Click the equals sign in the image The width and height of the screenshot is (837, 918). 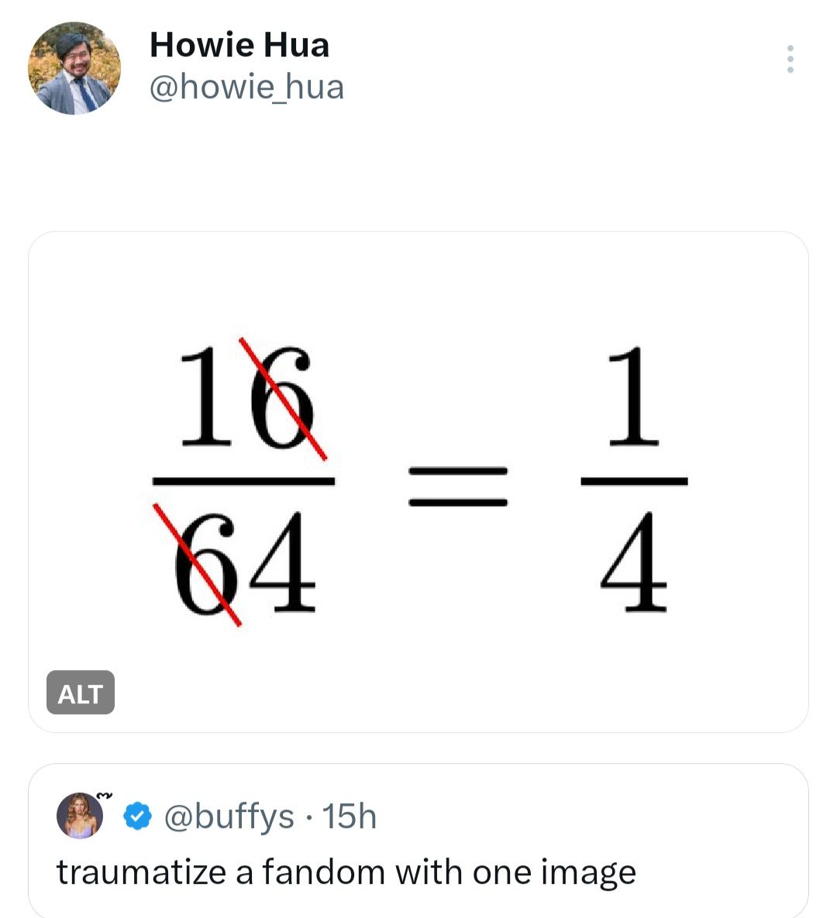(458, 486)
